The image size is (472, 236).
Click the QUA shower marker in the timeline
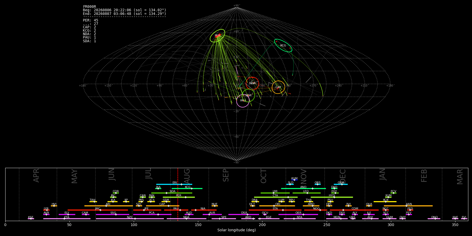tap(369, 206)
